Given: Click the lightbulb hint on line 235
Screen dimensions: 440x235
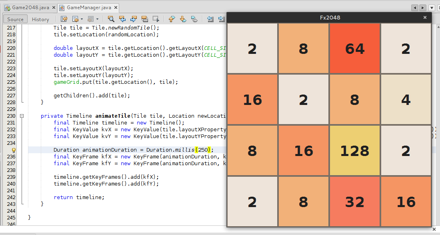Looking at the screenshot, I should 14,150.
